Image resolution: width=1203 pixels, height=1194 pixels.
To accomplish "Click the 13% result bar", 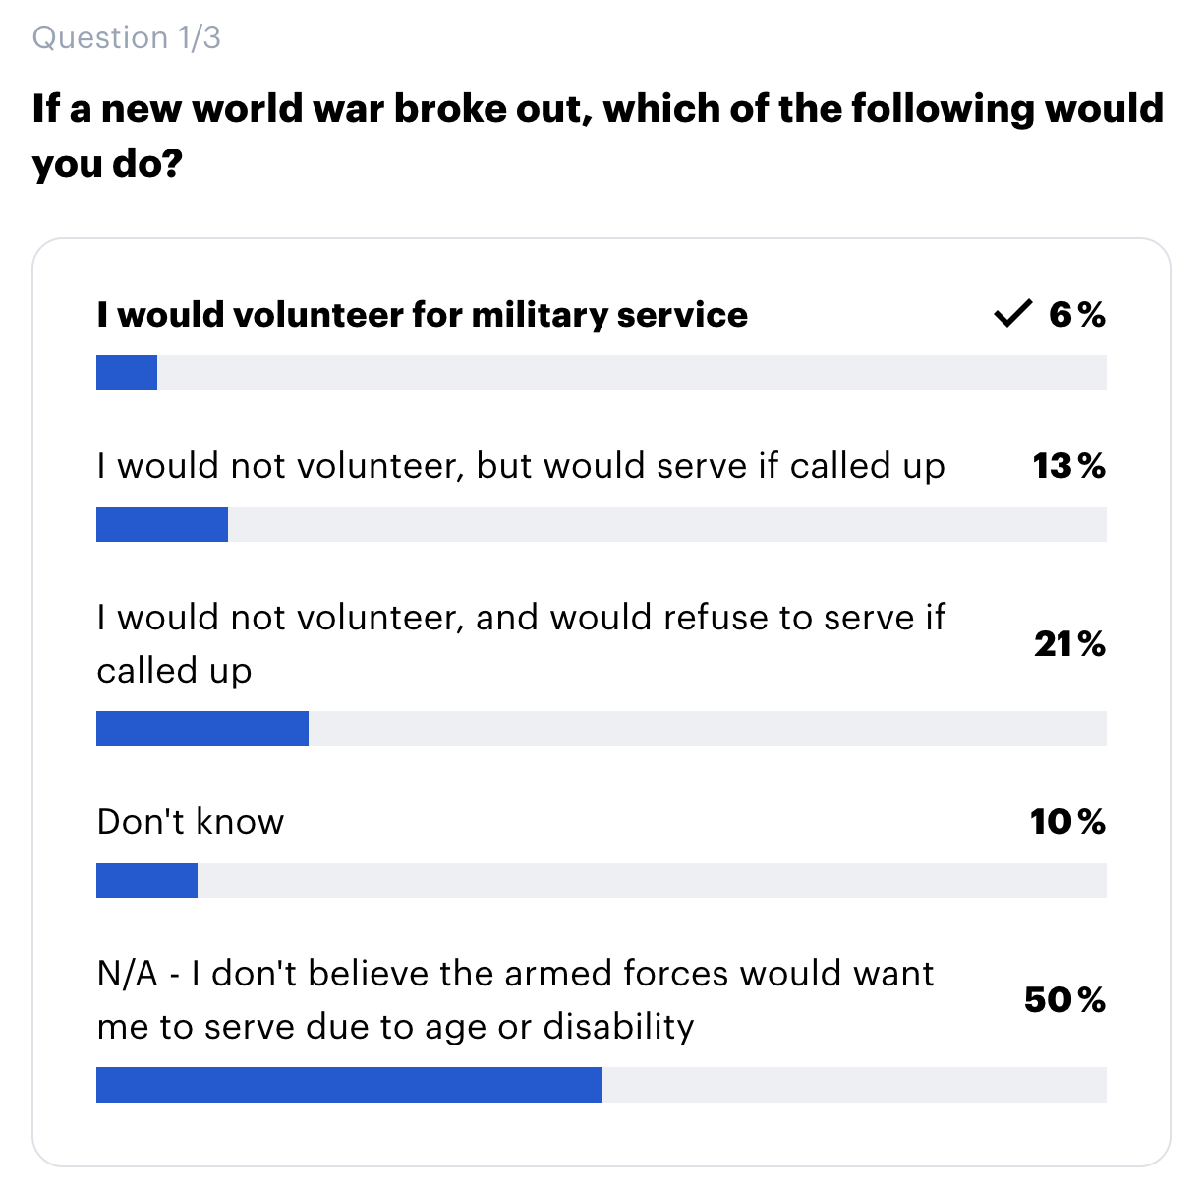I will pos(601,524).
